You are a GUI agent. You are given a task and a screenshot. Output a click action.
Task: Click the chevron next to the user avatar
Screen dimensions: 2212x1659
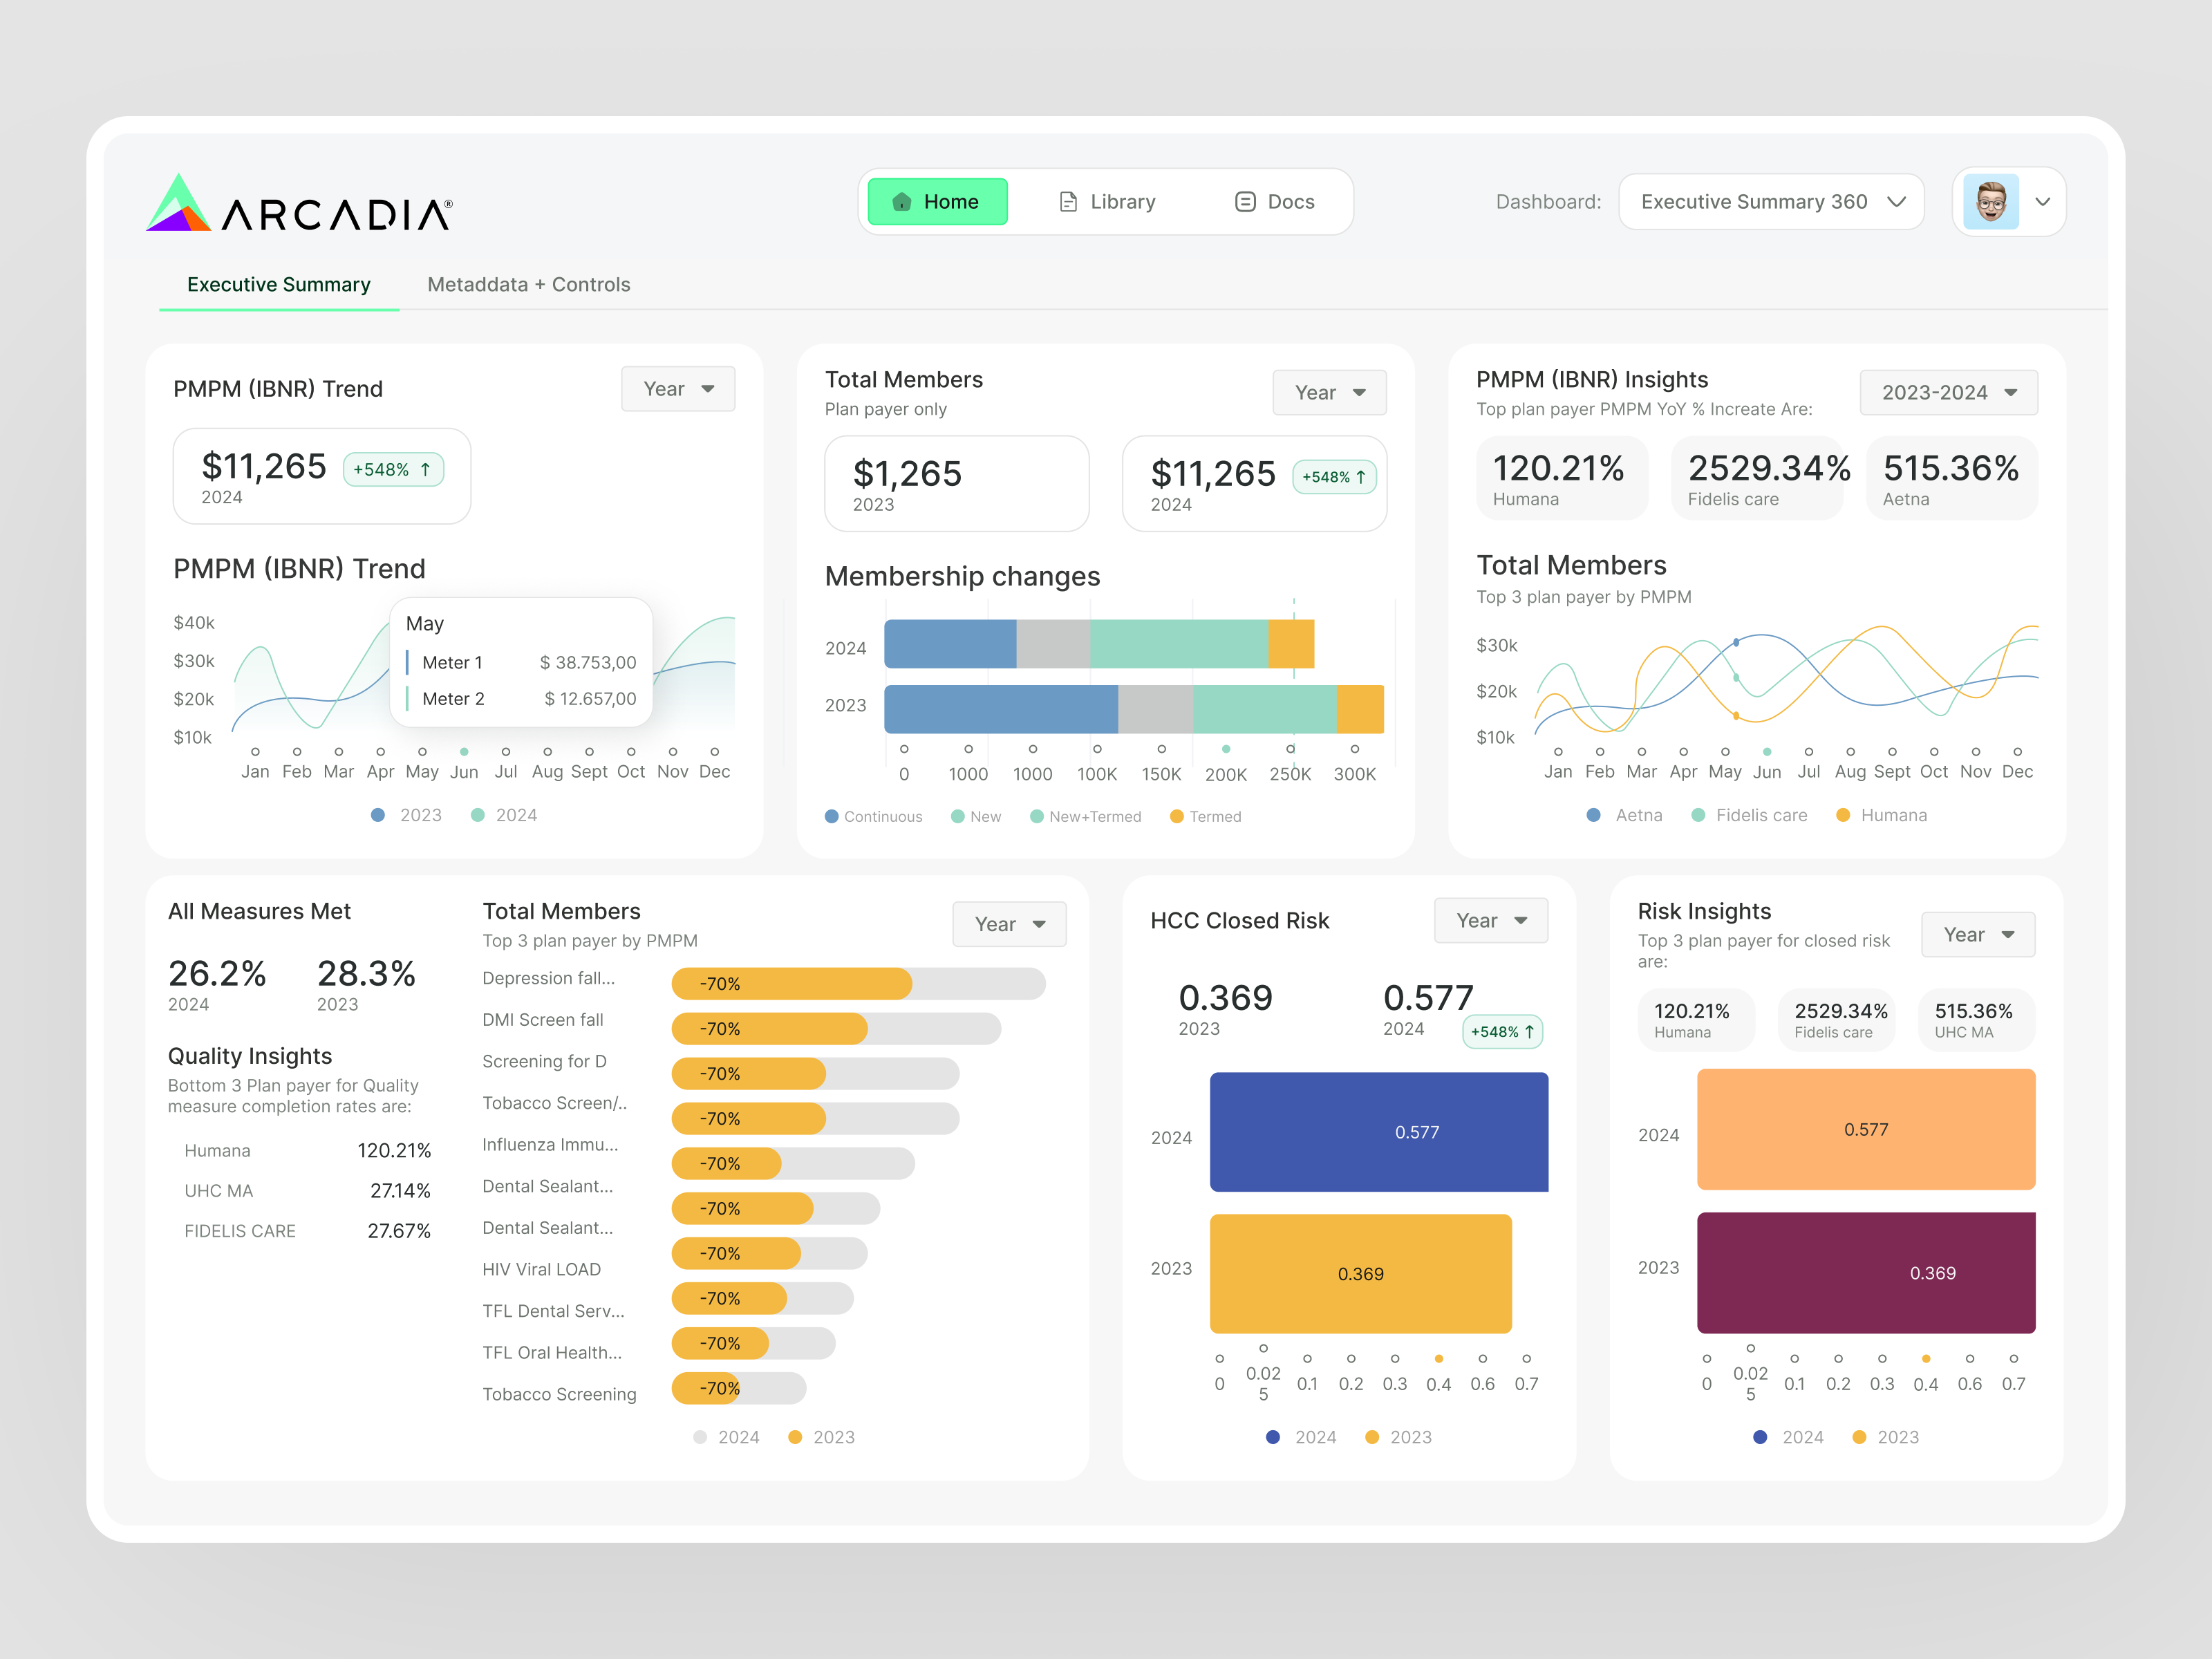click(x=2043, y=202)
